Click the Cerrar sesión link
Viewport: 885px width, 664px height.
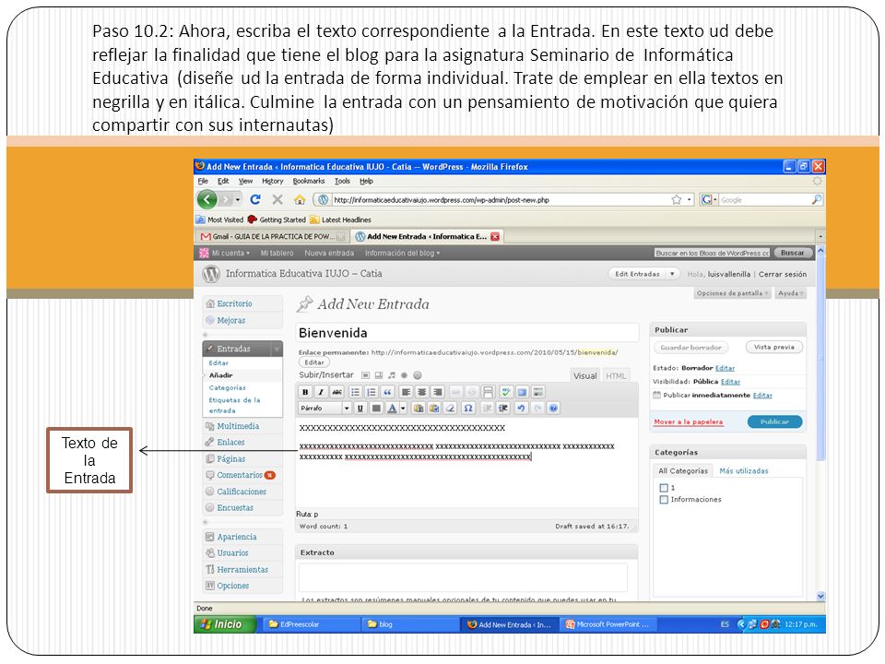[783, 275]
